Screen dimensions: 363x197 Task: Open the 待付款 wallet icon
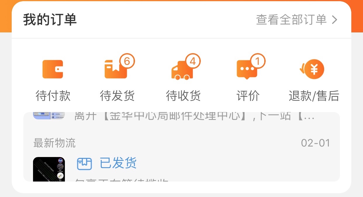(53, 69)
